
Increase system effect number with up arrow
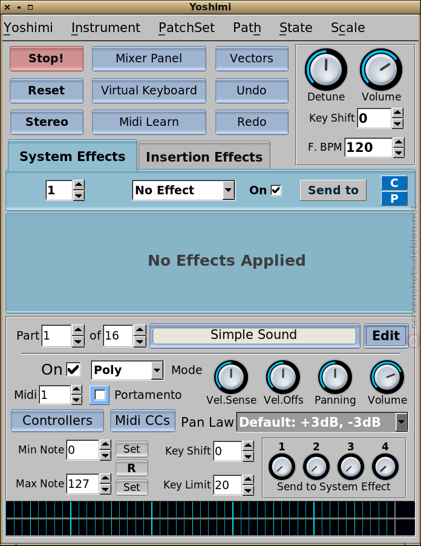(79, 185)
